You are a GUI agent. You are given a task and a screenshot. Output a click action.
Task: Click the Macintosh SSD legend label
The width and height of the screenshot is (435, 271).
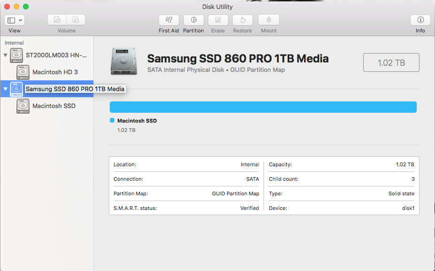point(137,121)
